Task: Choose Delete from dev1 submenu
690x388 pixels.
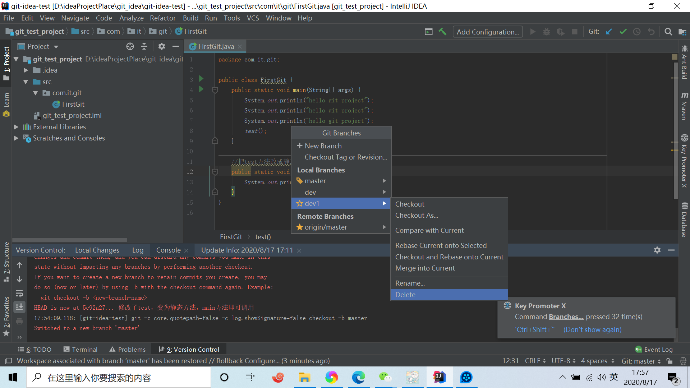Action: click(449, 295)
